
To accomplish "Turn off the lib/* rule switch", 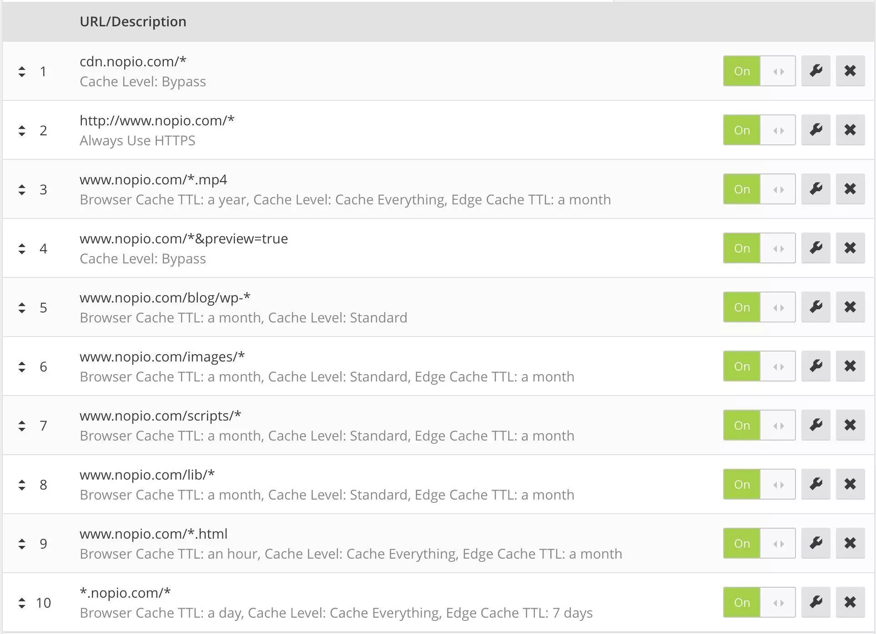I will tap(759, 484).
